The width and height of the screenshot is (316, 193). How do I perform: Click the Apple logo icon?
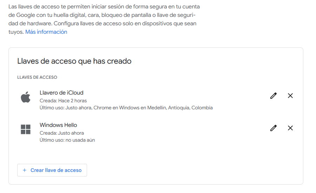pyautogui.click(x=26, y=97)
